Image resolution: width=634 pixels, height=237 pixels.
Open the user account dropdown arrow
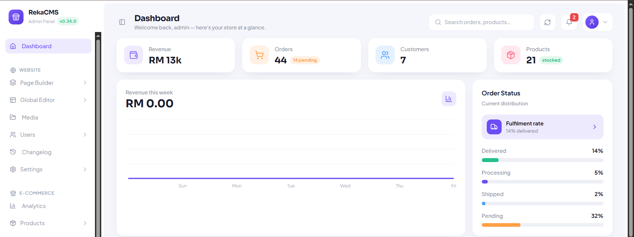[x=605, y=22]
